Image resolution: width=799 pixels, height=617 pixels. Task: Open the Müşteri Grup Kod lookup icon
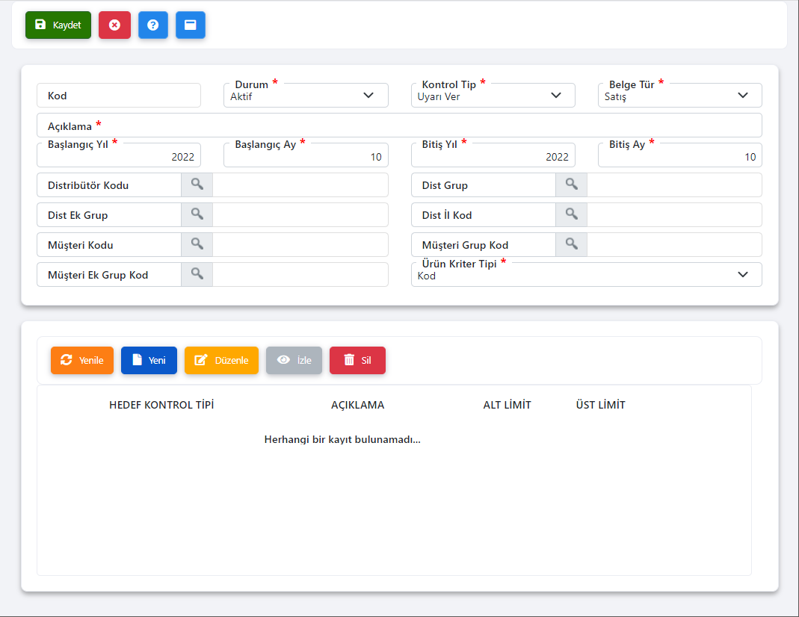571,244
